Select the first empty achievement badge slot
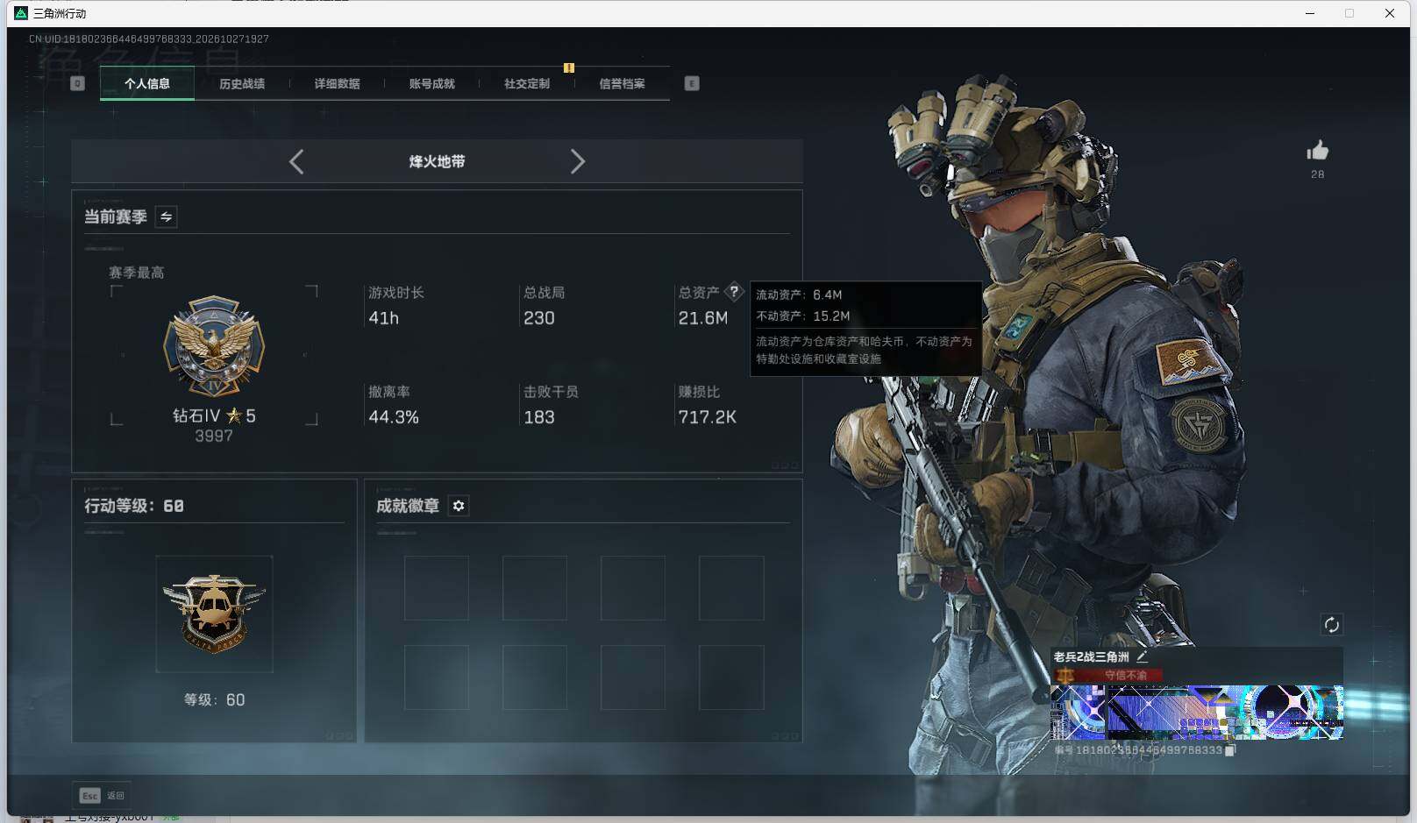1417x823 pixels. click(x=437, y=588)
